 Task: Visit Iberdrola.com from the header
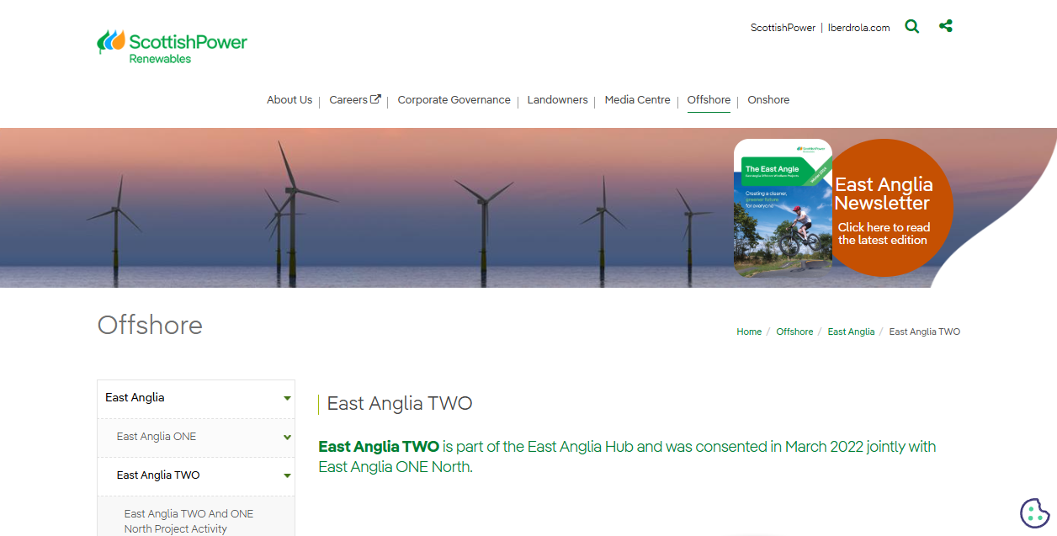[858, 27]
